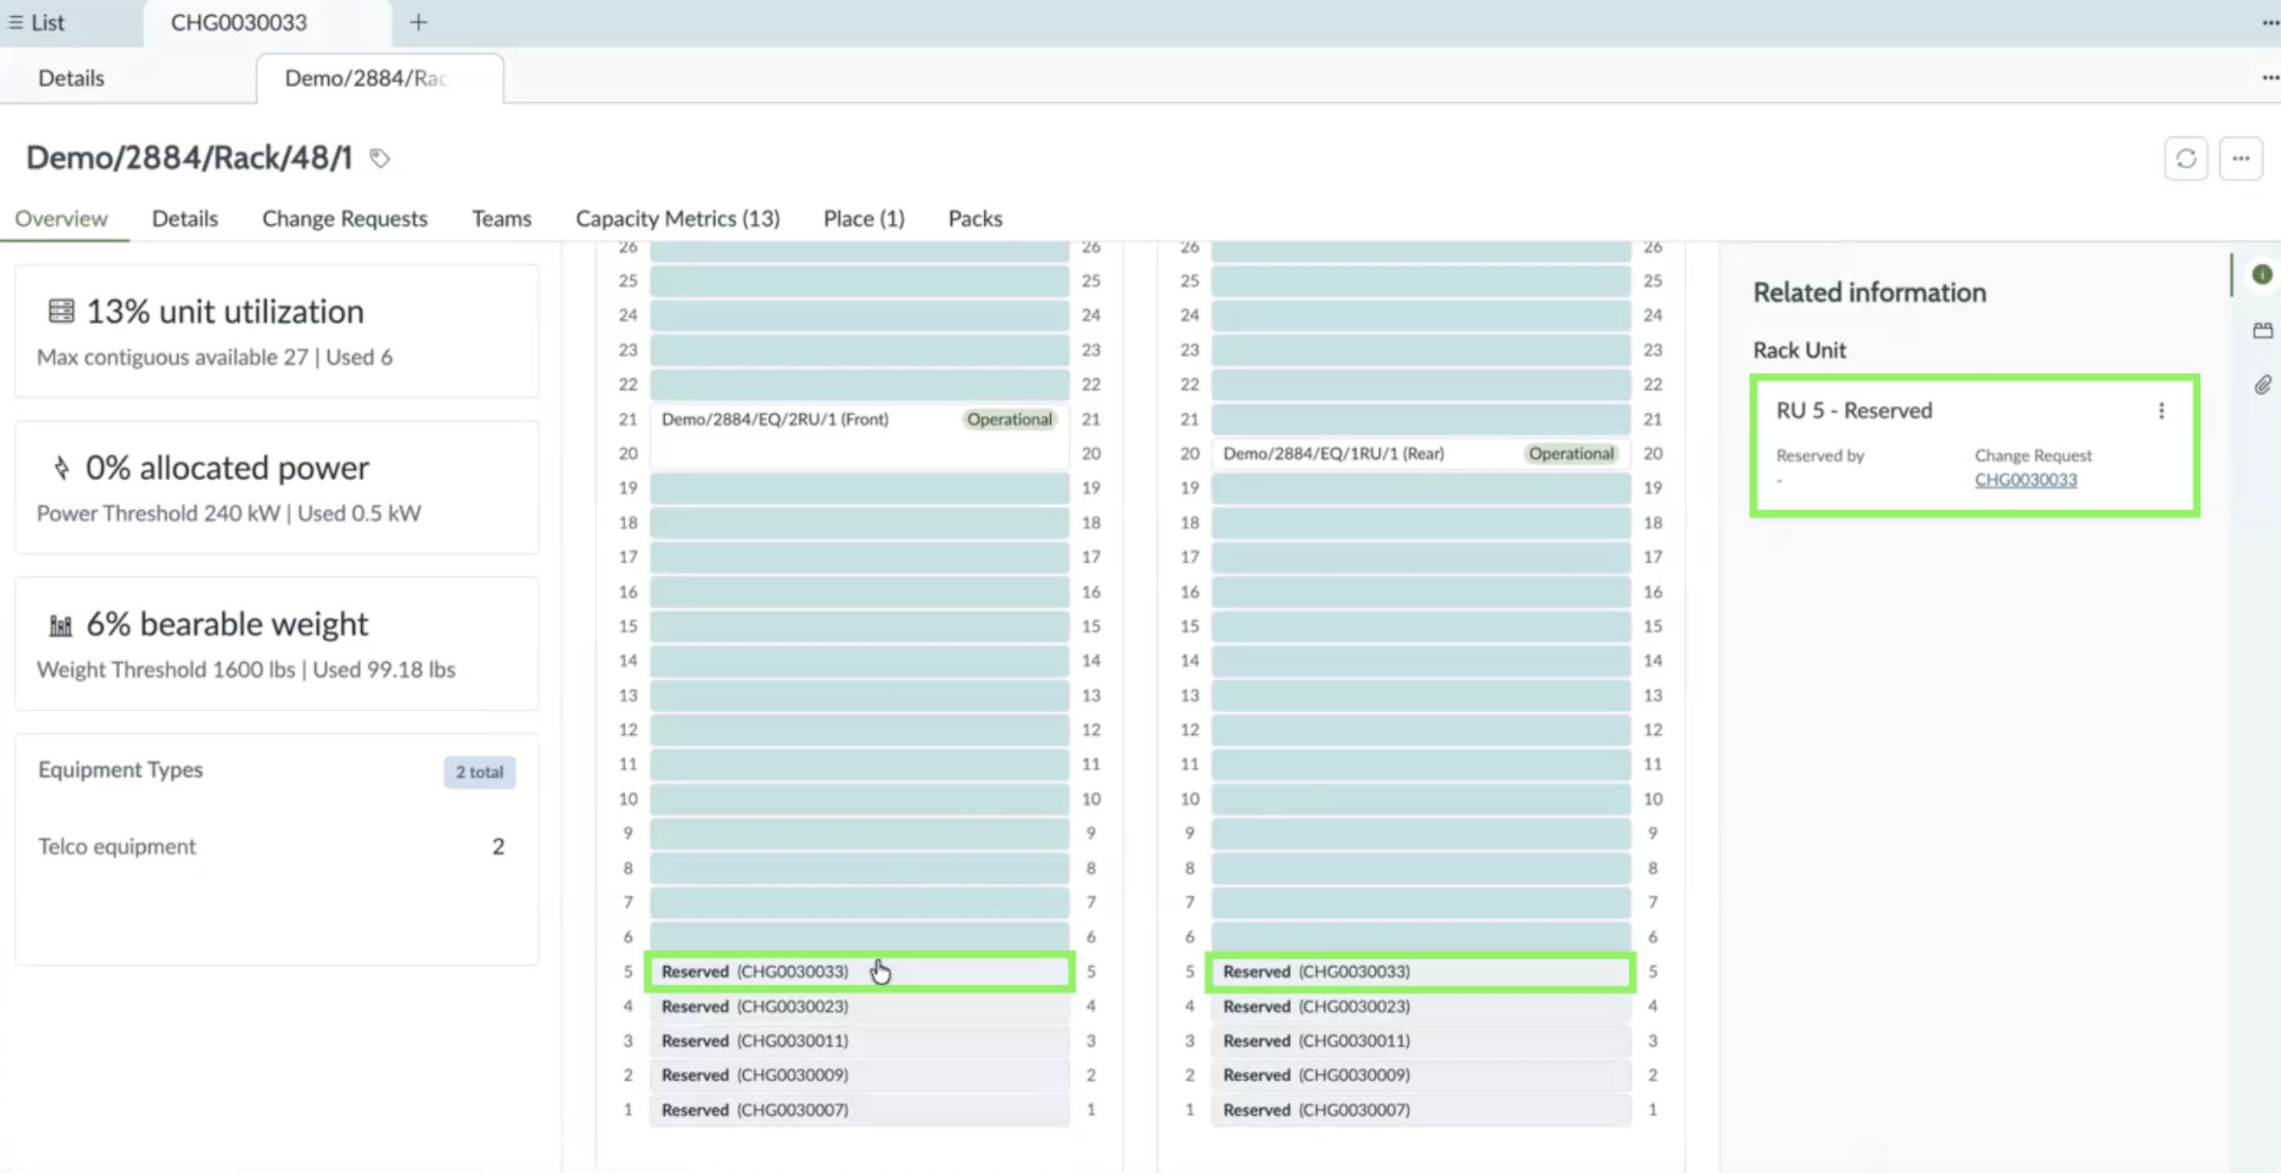The height and width of the screenshot is (1173, 2281).
Task: Open RU 5 Reserved card options menu
Action: [x=2160, y=410]
